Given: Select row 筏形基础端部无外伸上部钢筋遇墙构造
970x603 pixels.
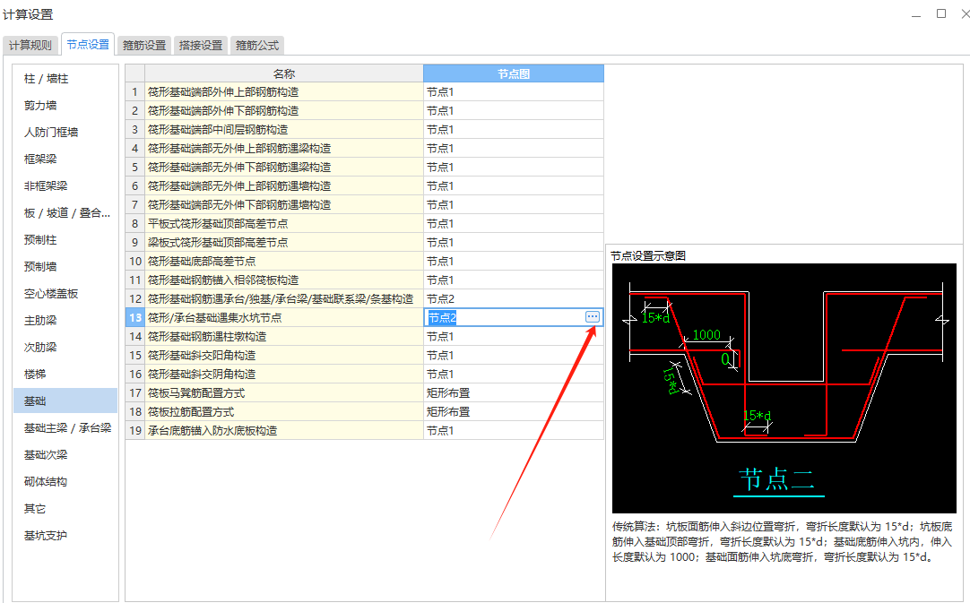Looking at the screenshot, I should click(284, 186).
